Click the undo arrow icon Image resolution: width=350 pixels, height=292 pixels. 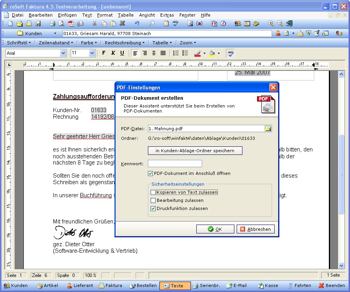tap(137, 24)
